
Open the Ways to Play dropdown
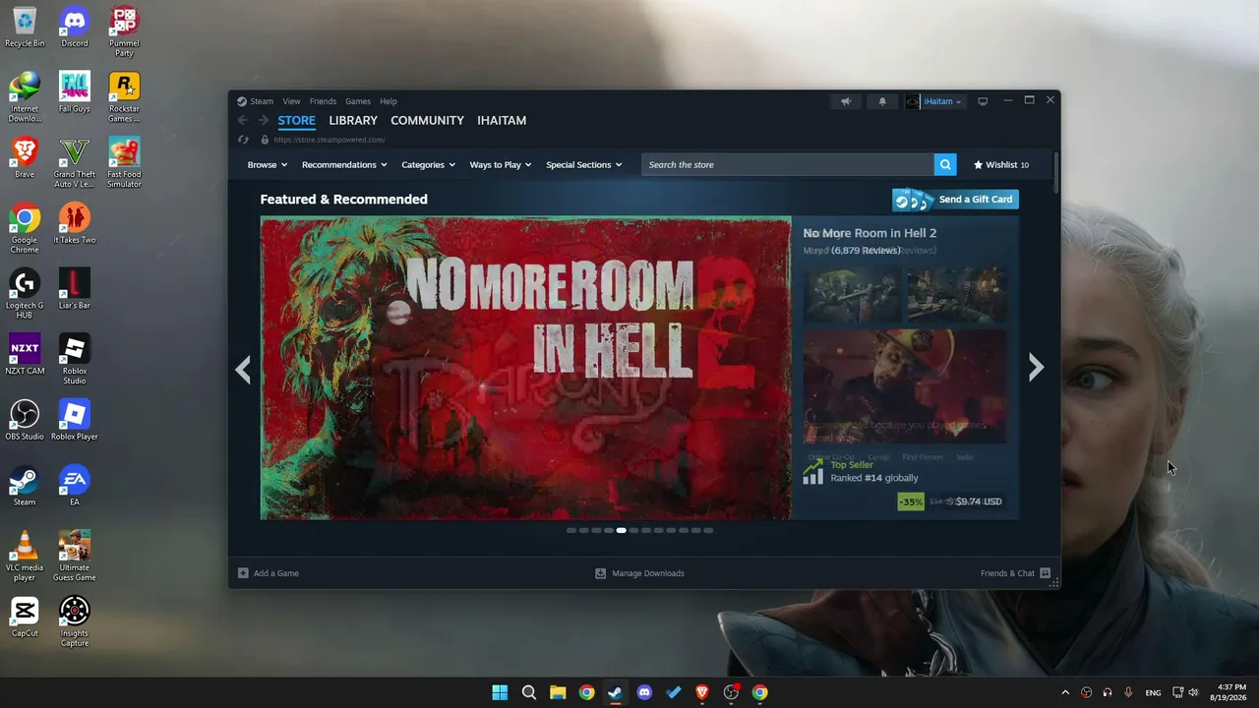pyautogui.click(x=501, y=165)
